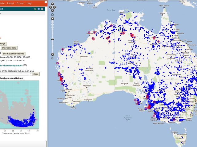Toggle the small box below zoom-out button
Screen dimensions: 197x147
(x=52, y=58)
